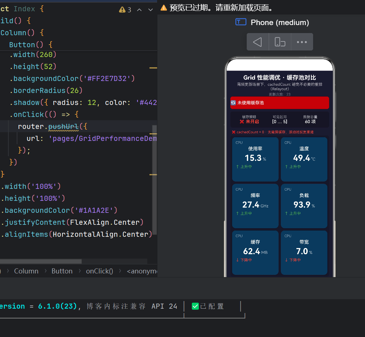Image resolution: width=365 pixels, height=337 pixels.
Task: Click the 更新次数: 23 text
Action: (x=280, y=94)
